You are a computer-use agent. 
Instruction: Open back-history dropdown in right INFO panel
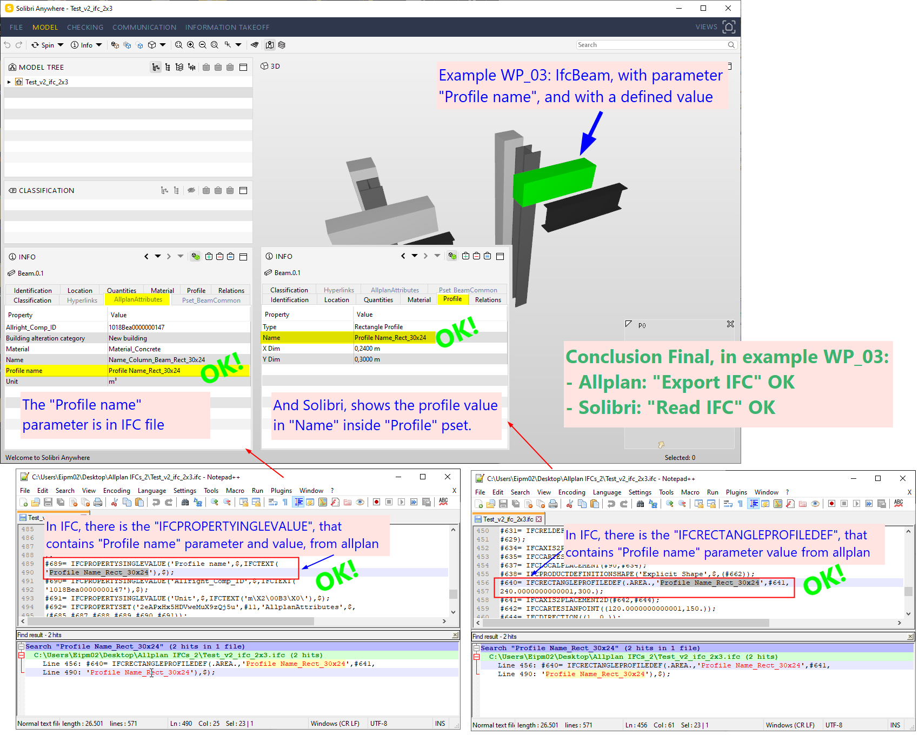coord(415,256)
